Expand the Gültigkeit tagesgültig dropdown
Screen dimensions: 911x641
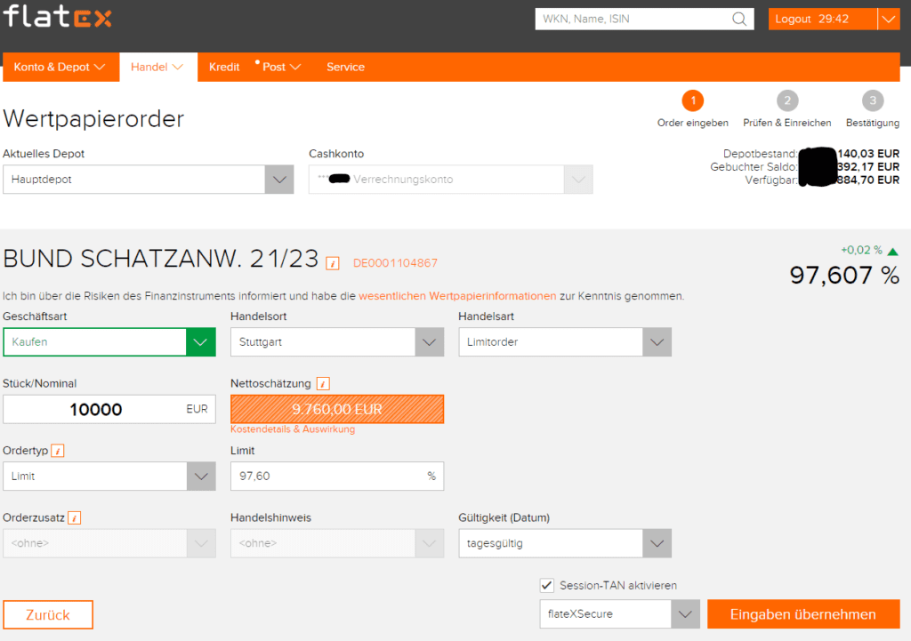[657, 542]
